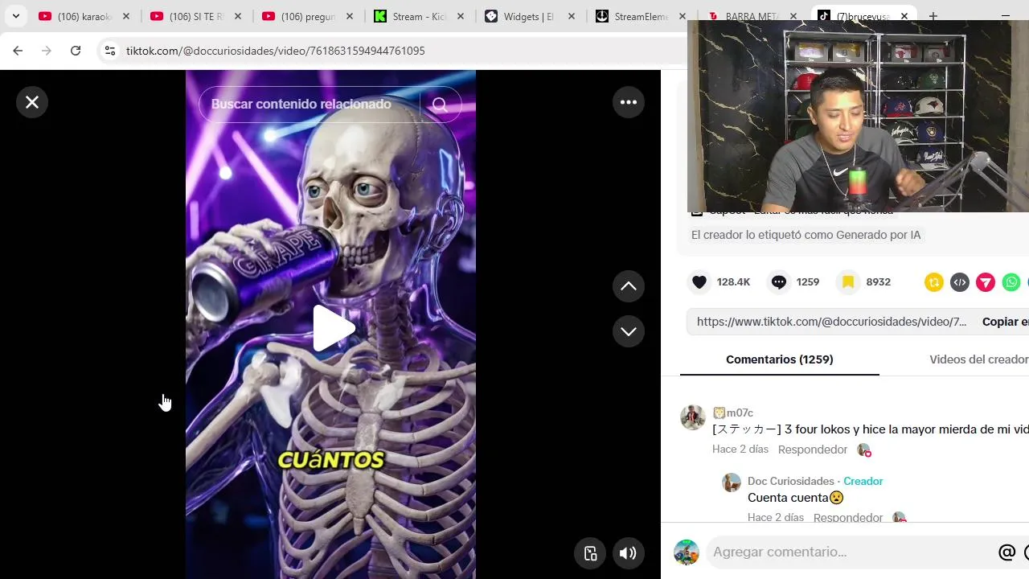The width and height of the screenshot is (1029, 579).
Task: Open m07c username profile
Action: point(733,413)
